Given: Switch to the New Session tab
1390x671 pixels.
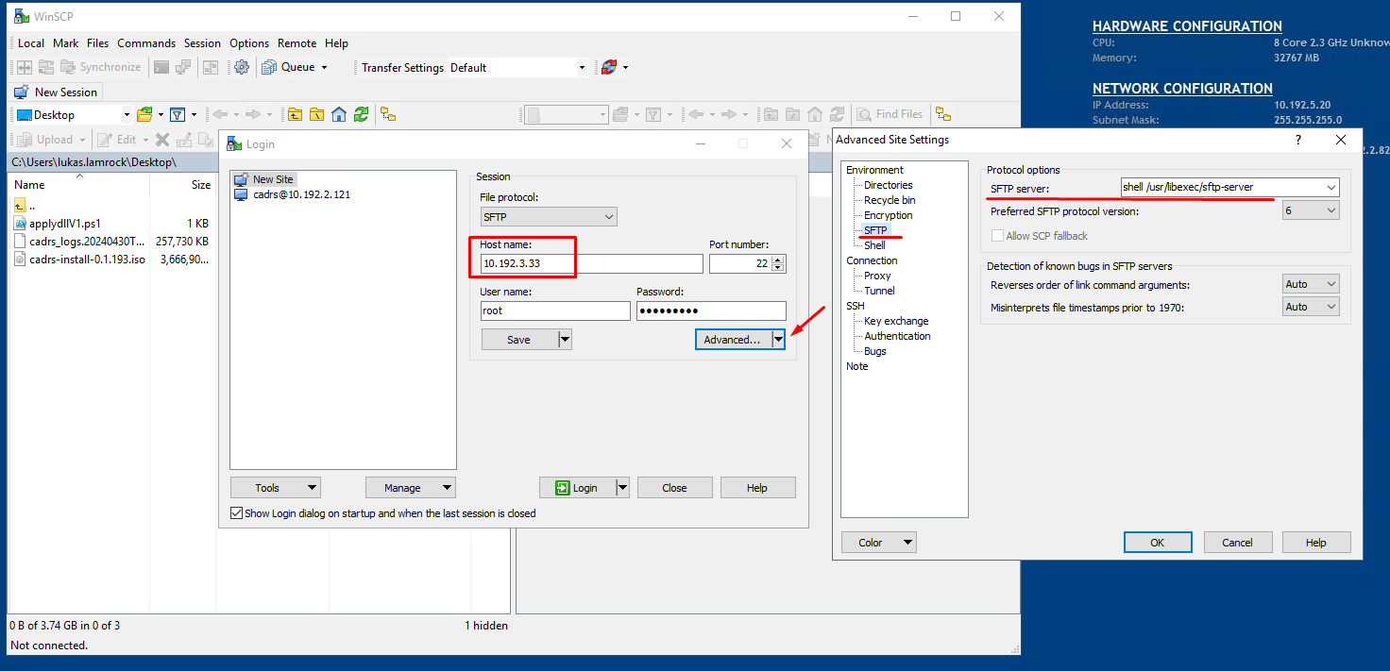Looking at the screenshot, I should click(x=56, y=92).
